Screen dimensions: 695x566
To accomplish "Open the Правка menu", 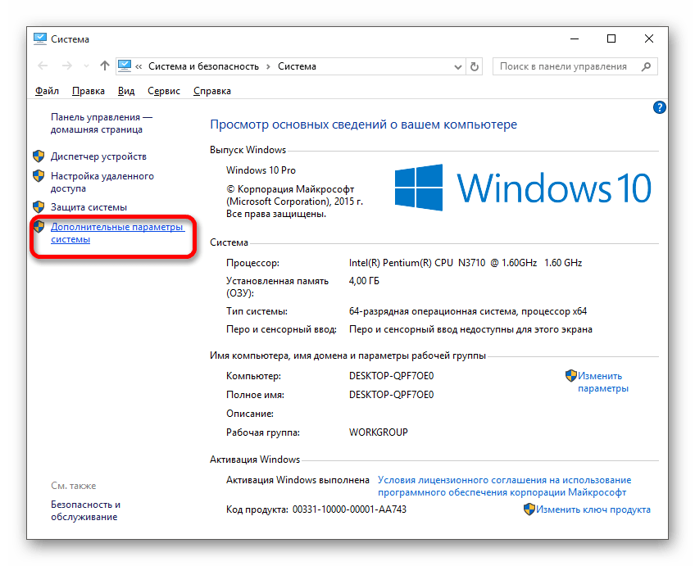I will coord(89,91).
